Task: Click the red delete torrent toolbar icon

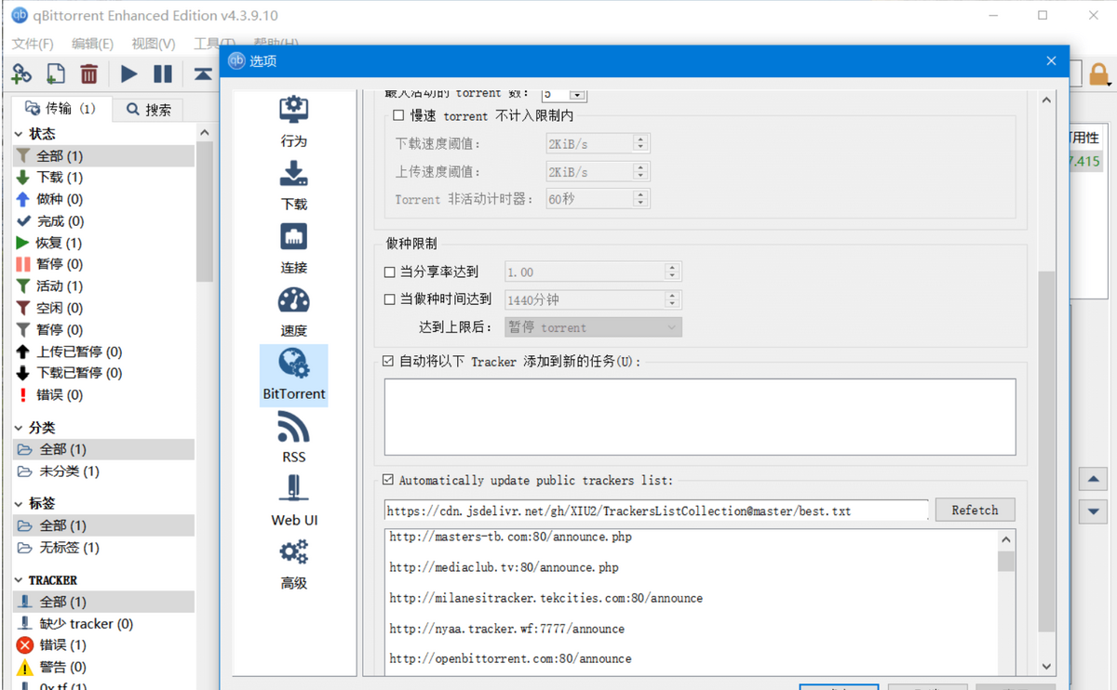Action: [x=89, y=73]
